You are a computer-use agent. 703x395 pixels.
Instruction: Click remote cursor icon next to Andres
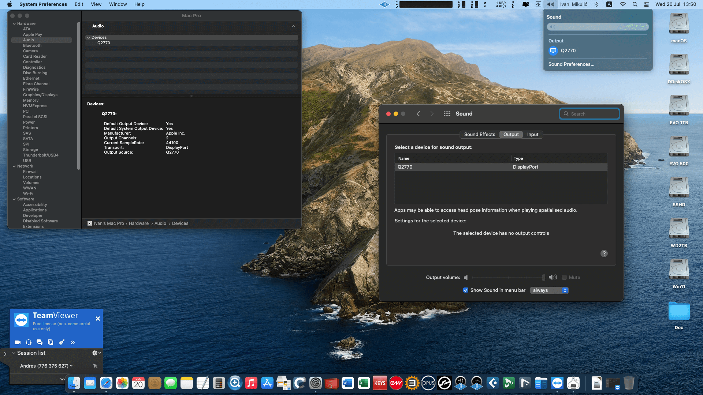tap(95, 366)
